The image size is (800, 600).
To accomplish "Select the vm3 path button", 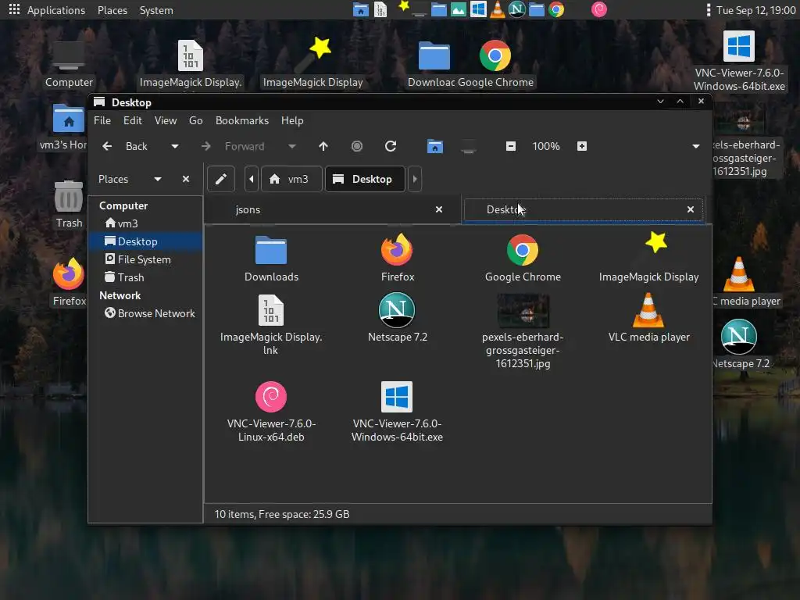I will pyautogui.click(x=291, y=179).
